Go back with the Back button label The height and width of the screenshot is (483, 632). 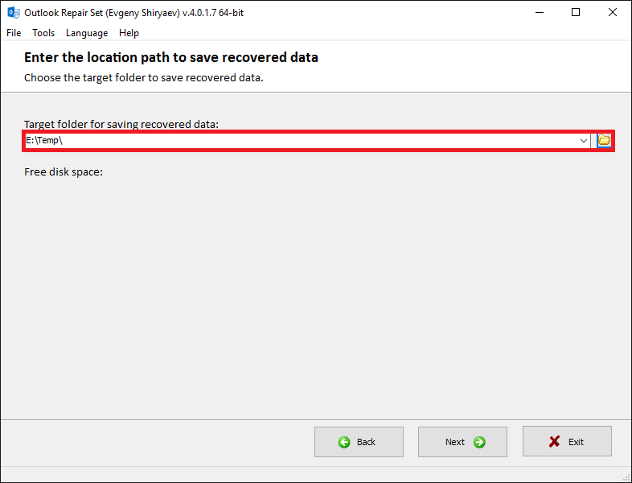(x=366, y=442)
